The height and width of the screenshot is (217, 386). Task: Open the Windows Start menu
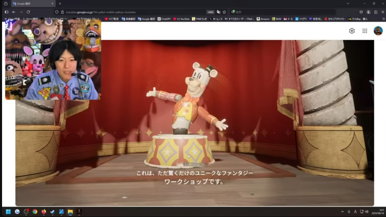tap(8, 211)
